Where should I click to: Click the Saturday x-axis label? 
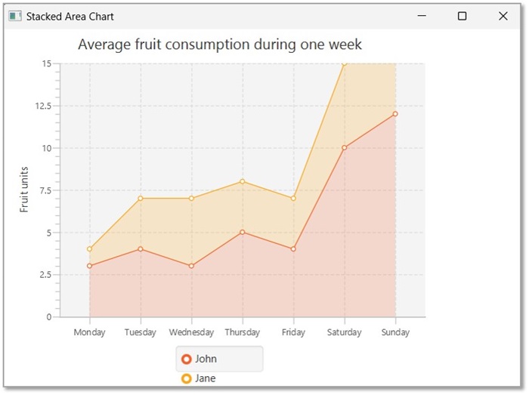click(344, 332)
